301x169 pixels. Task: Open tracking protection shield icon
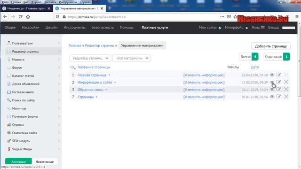57,17
